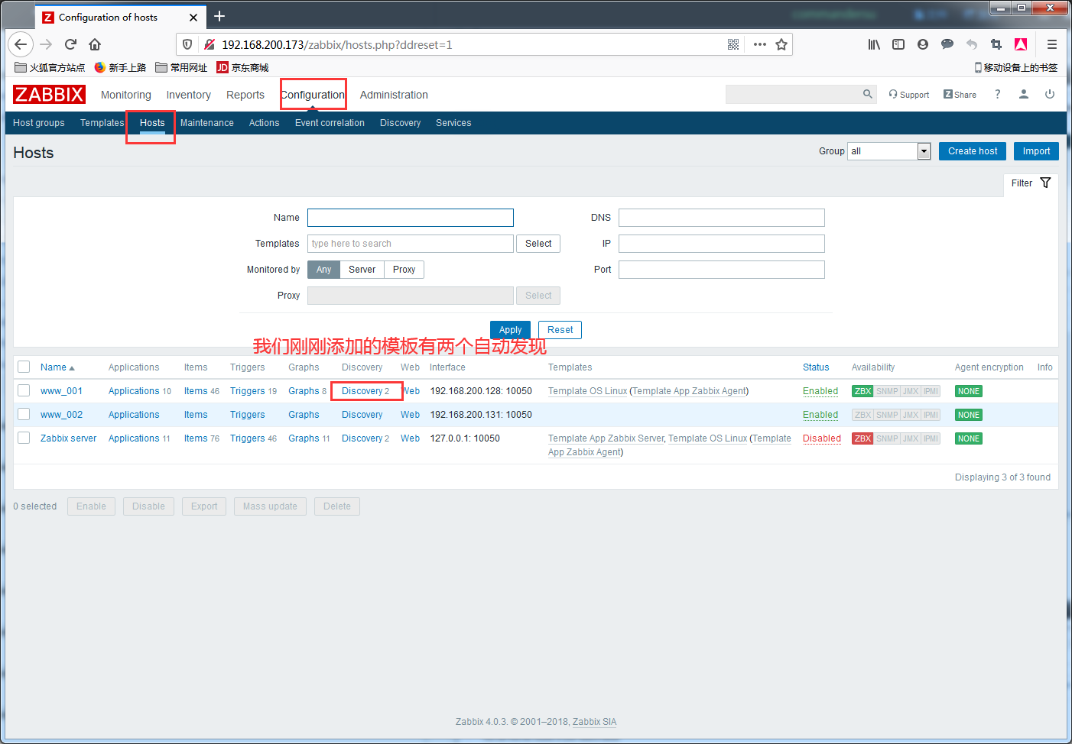Open the QR code icon in address bar
The width and height of the screenshot is (1072, 744).
[x=733, y=44]
